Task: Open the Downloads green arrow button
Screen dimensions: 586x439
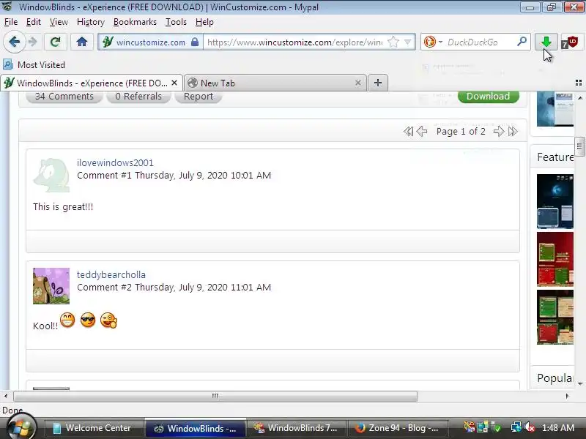Action: coord(546,42)
